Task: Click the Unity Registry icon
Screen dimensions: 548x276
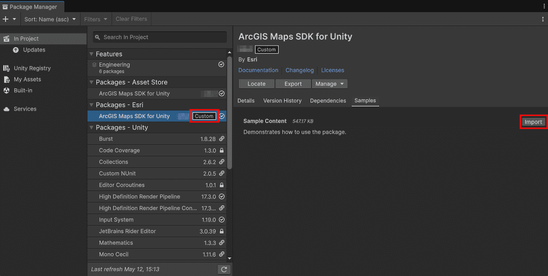Action: pyautogui.click(x=6, y=68)
